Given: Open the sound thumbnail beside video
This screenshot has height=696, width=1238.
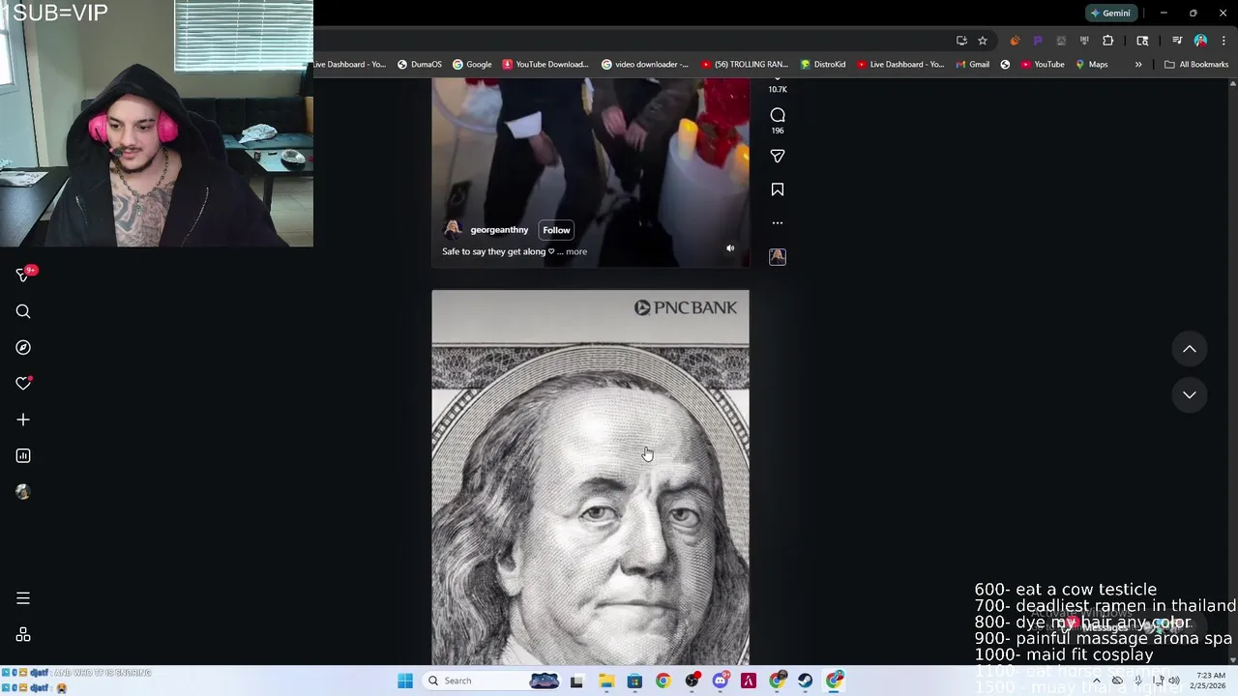Looking at the screenshot, I should point(778,256).
